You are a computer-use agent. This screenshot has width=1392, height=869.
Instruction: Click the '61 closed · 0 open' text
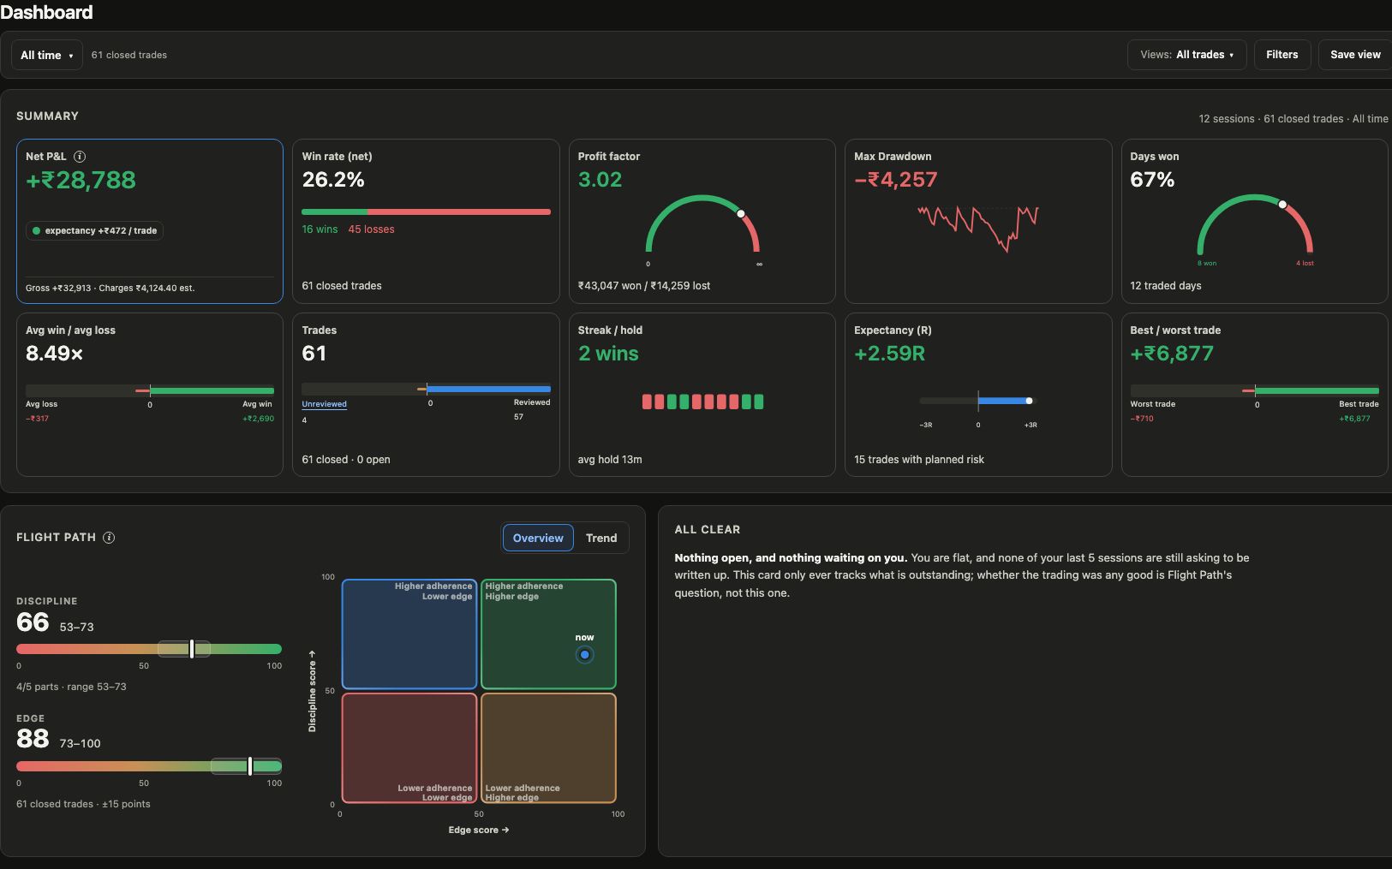(x=346, y=460)
